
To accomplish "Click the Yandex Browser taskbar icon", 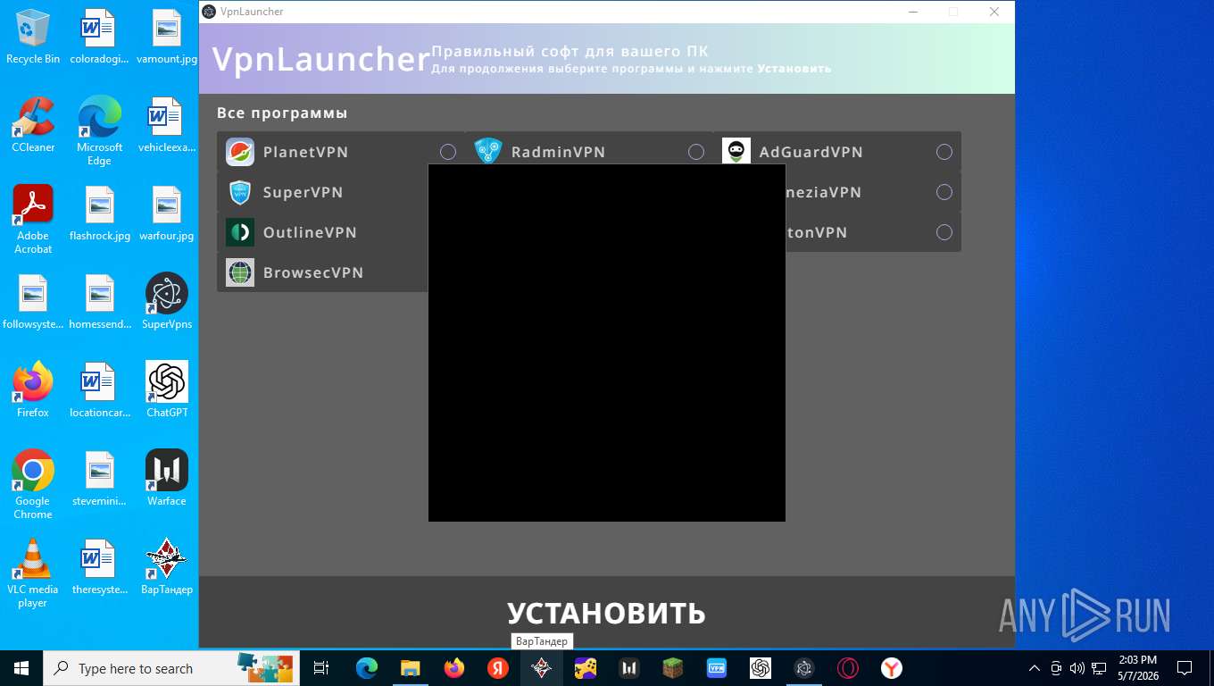I will (x=892, y=668).
